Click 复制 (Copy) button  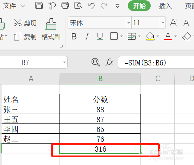pyautogui.click(x=25, y=37)
